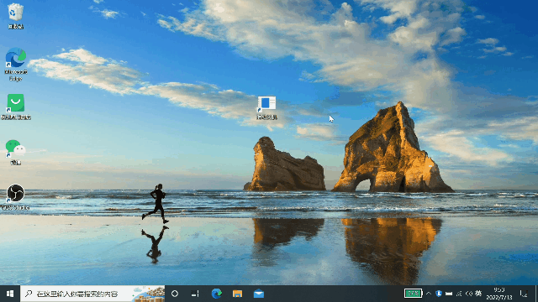The width and height of the screenshot is (538, 302).
Task: Open Cortana circle button
Action: point(175,294)
